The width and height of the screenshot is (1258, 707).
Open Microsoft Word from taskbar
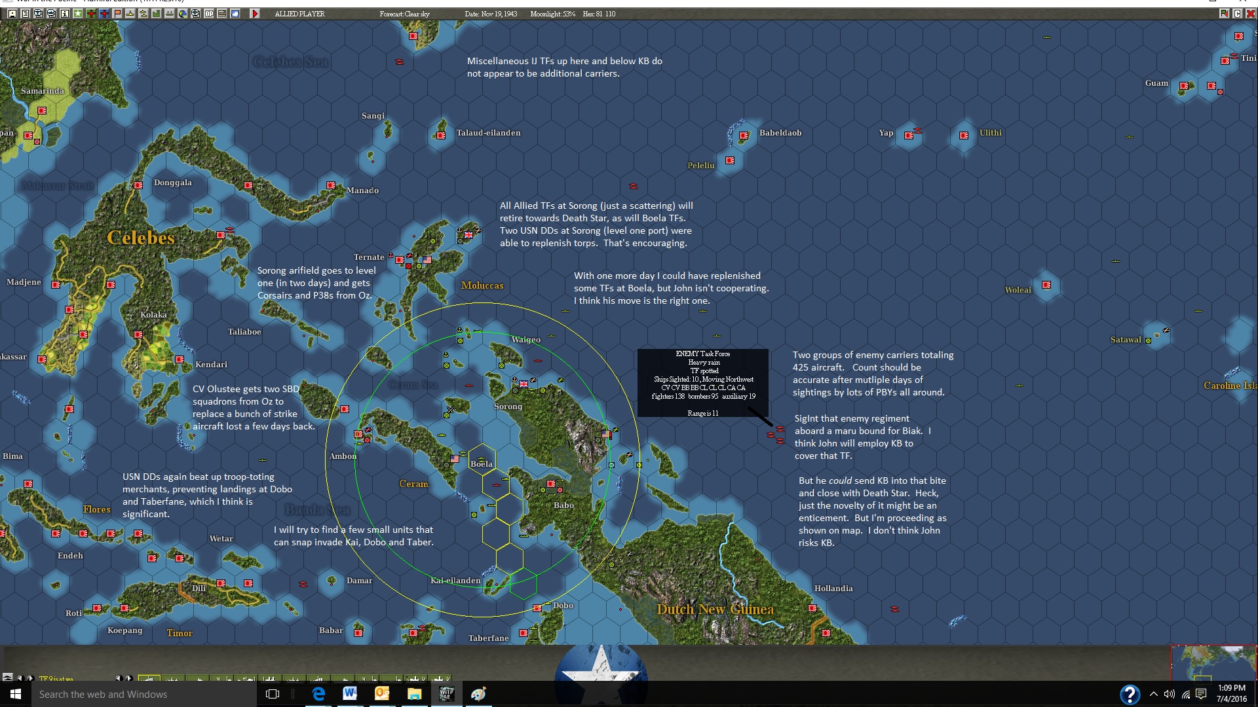tap(350, 694)
